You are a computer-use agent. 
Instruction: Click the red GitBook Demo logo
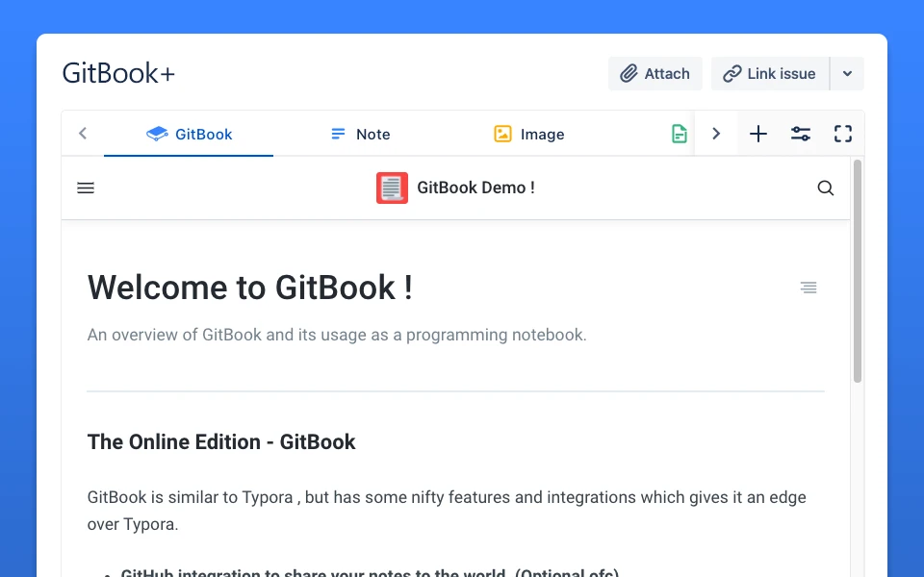392,188
